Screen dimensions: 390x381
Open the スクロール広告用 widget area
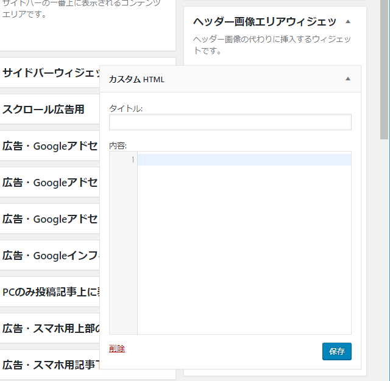pos(44,110)
